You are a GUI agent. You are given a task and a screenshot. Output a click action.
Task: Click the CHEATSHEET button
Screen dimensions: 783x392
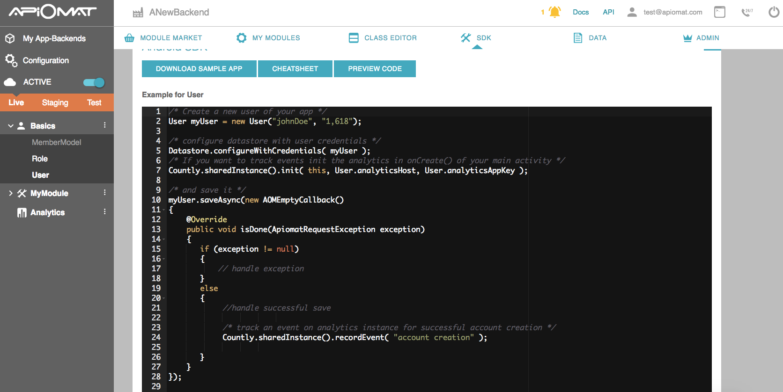tap(295, 69)
